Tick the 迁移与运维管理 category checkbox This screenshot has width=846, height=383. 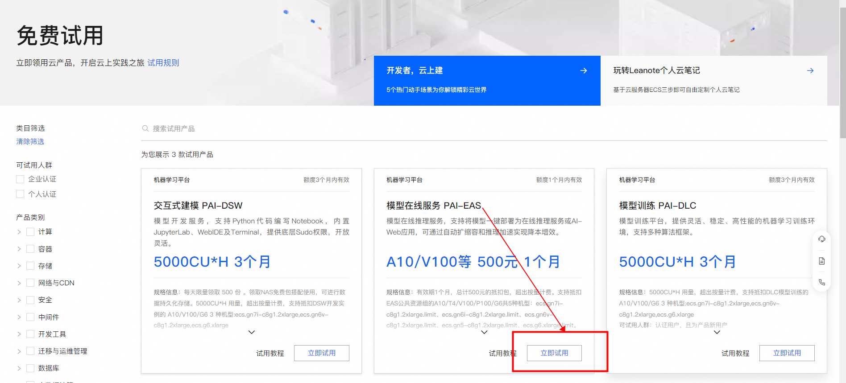[x=30, y=351]
